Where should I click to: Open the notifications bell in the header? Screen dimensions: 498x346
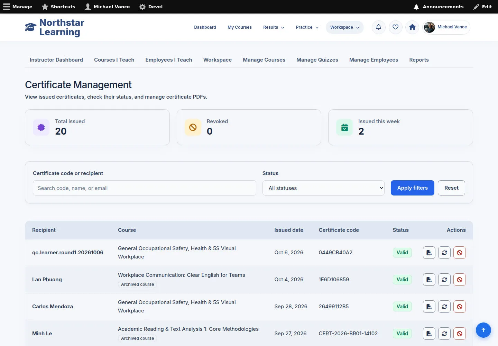pyautogui.click(x=379, y=27)
